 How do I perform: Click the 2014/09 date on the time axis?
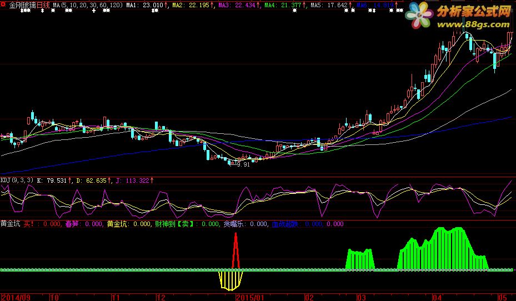(x=16, y=297)
